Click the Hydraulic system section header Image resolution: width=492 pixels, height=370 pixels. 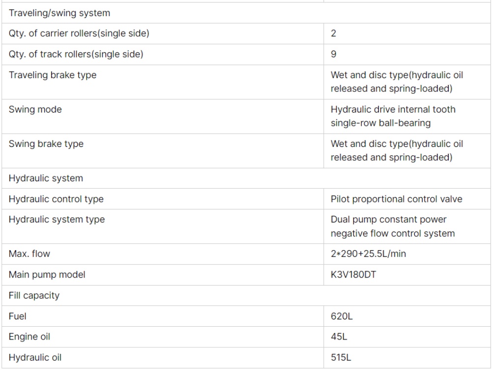[46, 178]
